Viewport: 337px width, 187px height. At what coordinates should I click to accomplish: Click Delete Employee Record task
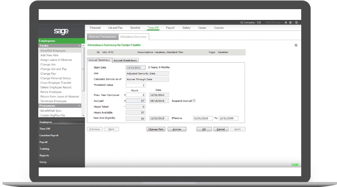56,87
